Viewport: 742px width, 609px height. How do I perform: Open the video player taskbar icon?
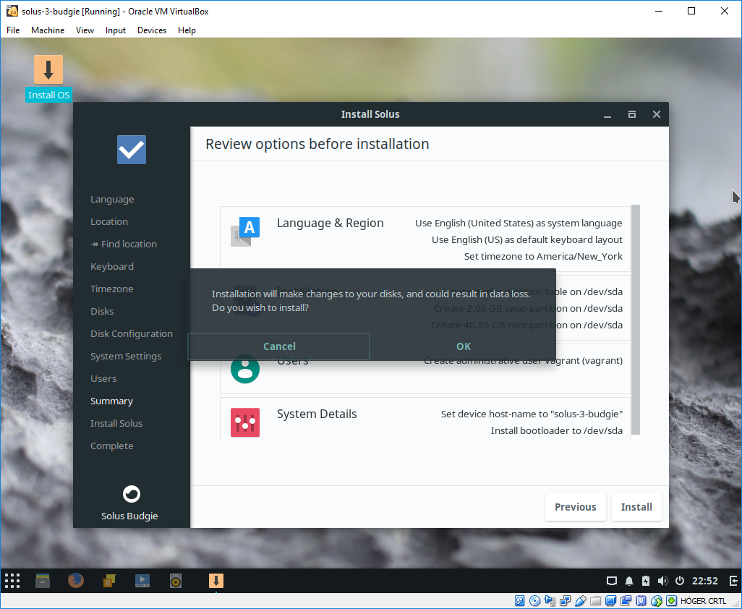(x=142, y=581)
